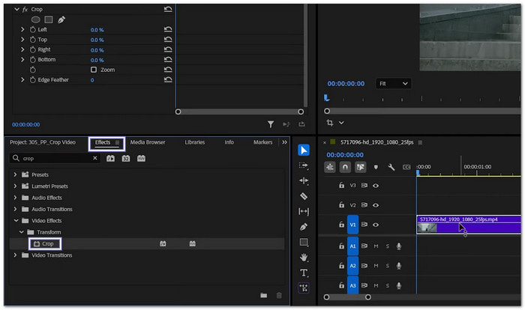Screen dimensions: 525x310
Task: Open the Libraries tab
Action: (194, 142)
